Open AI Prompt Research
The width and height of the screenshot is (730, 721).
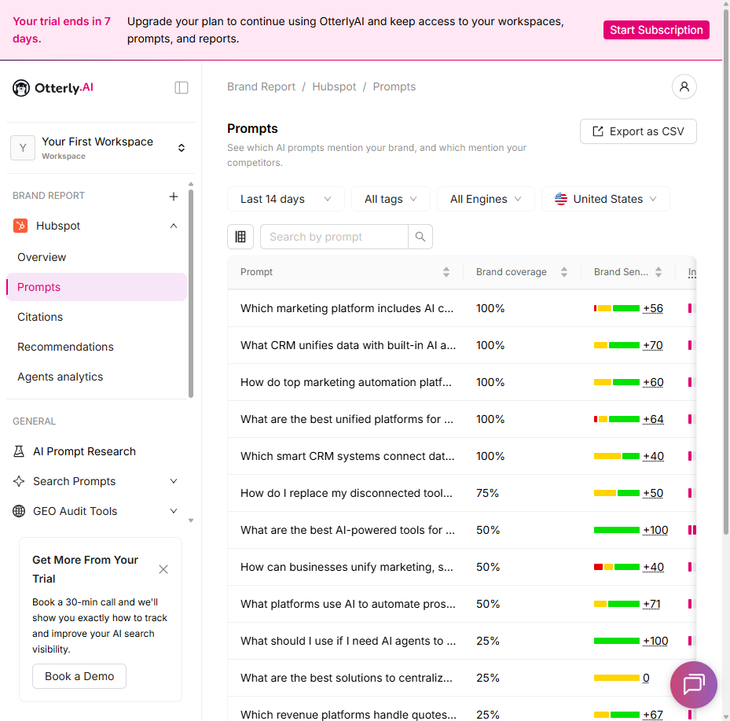[84, 451]
